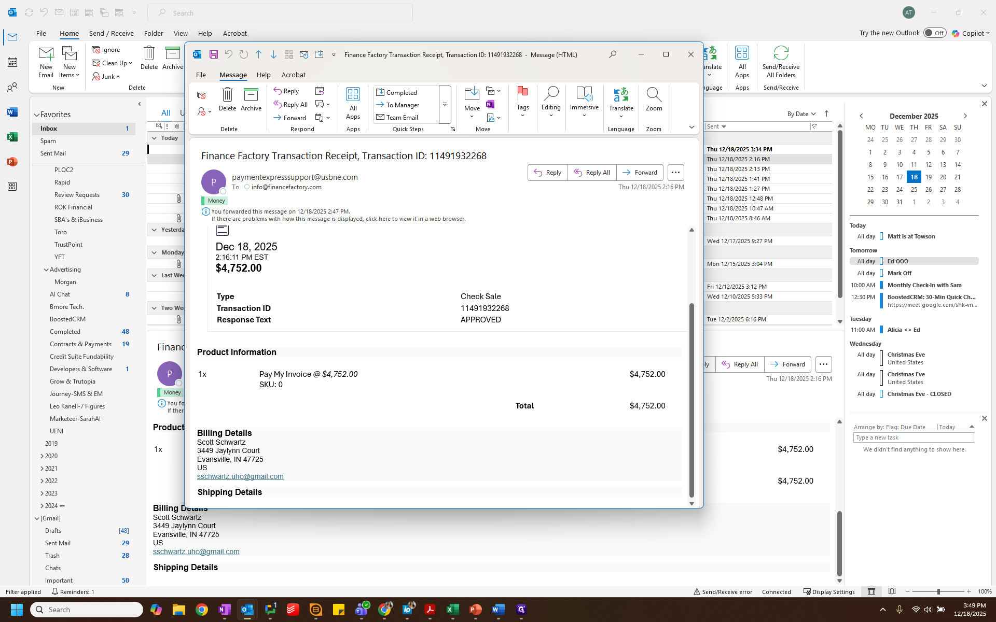Click the Forward button in the message header
Image resolution: width=996 pixels, height=622 pixels.
pos(640,173)
